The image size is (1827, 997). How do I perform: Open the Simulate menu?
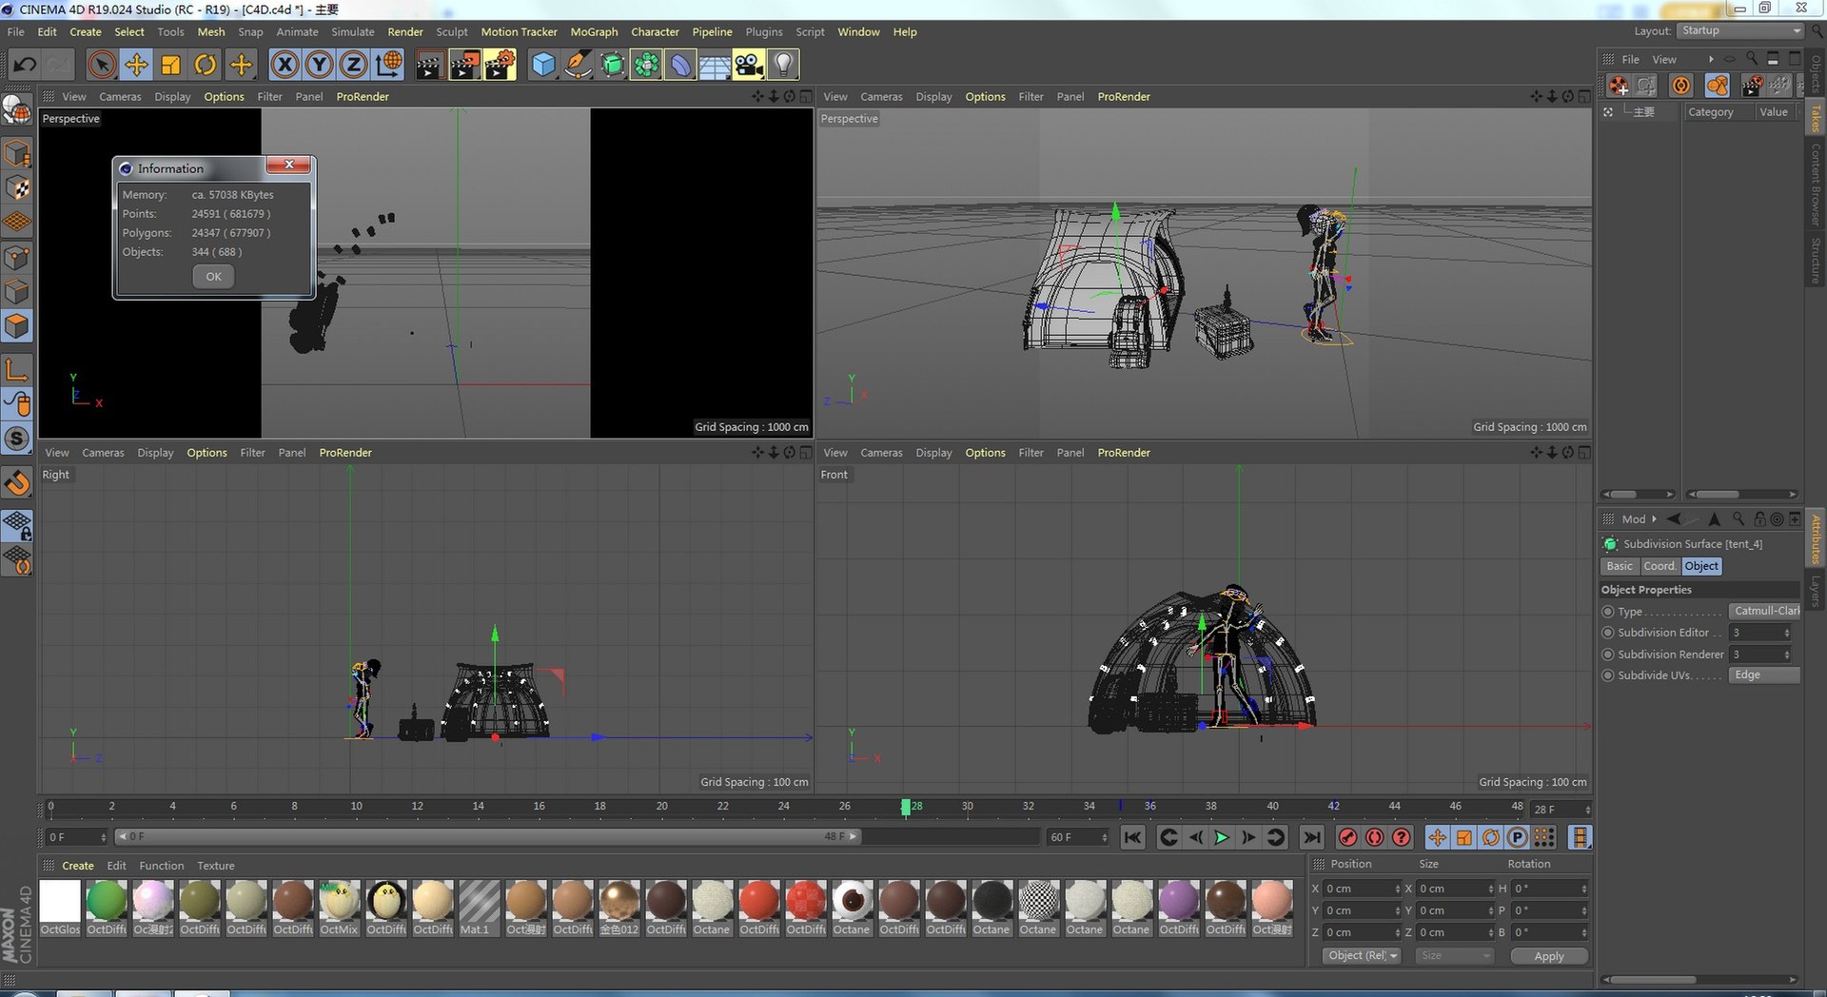point(353,31)
